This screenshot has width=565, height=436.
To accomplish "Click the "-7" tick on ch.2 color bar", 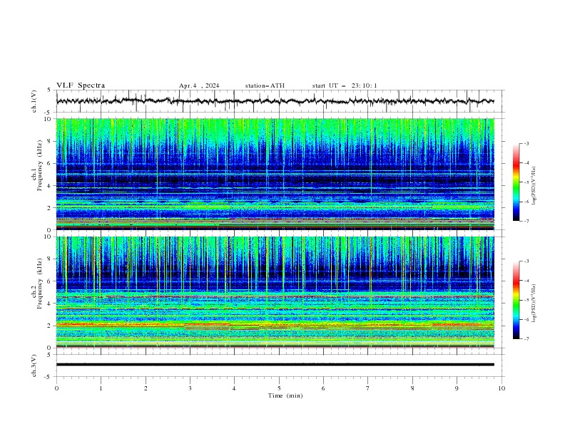I will (526, 339).
